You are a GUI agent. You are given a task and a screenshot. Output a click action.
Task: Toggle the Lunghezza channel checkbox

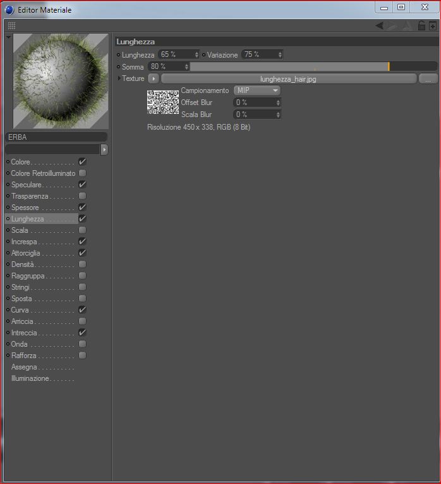click(82, 218)
